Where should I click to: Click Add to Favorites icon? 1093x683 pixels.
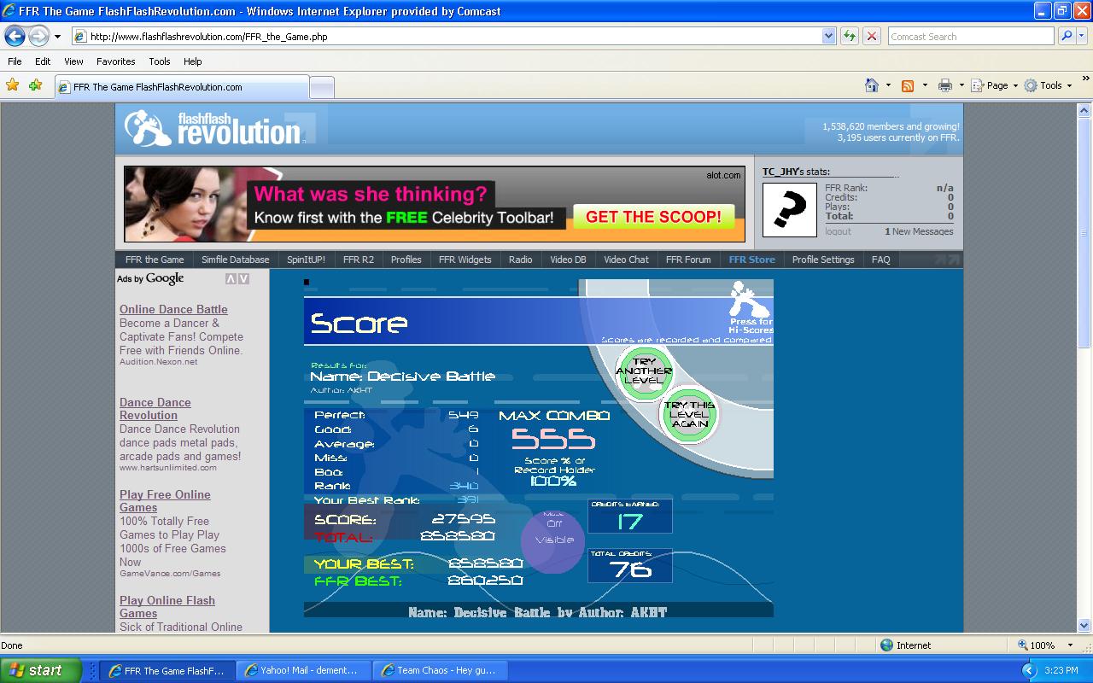coord(35,85)
